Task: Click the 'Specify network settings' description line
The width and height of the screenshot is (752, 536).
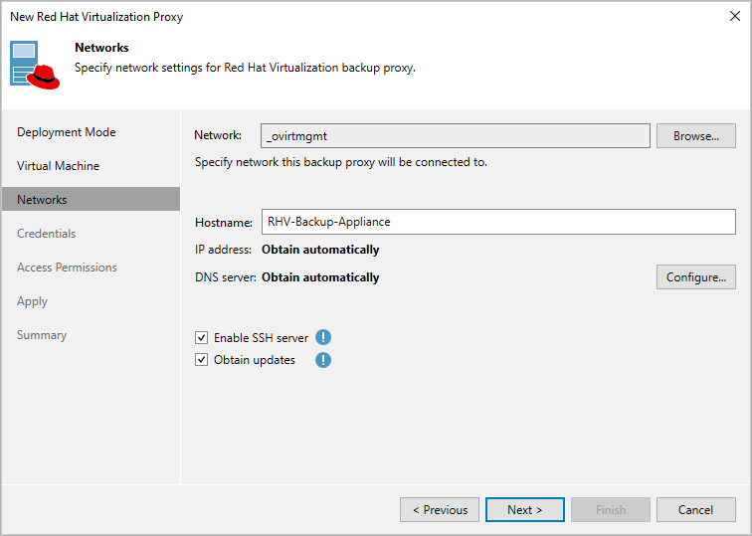Action: pyautogui.click(x=245, y=68)
